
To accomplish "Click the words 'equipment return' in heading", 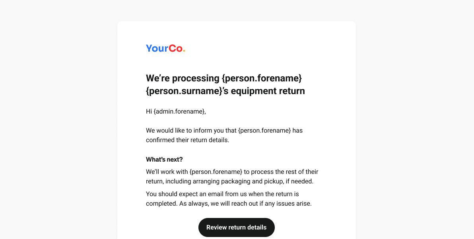I will click(268, 91).
